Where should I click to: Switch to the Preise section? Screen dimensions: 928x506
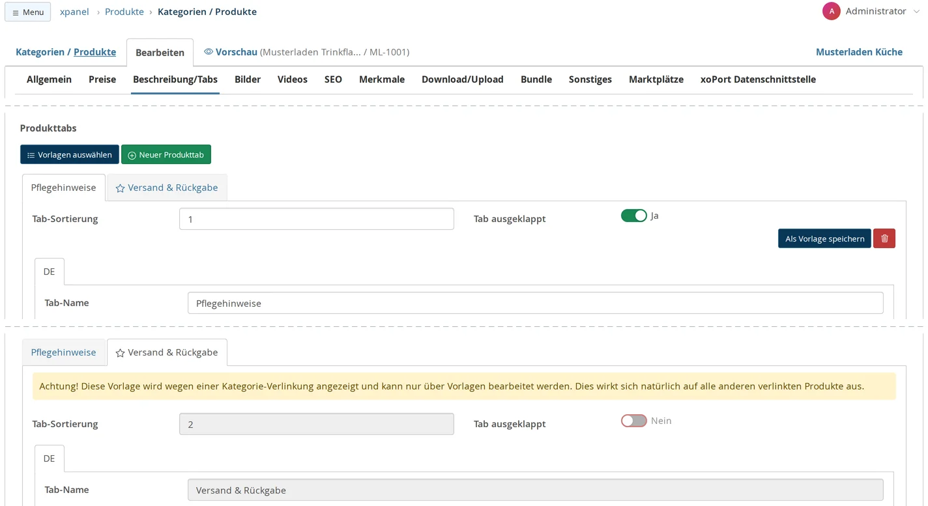pyautogui.click(x=102, y=79)
